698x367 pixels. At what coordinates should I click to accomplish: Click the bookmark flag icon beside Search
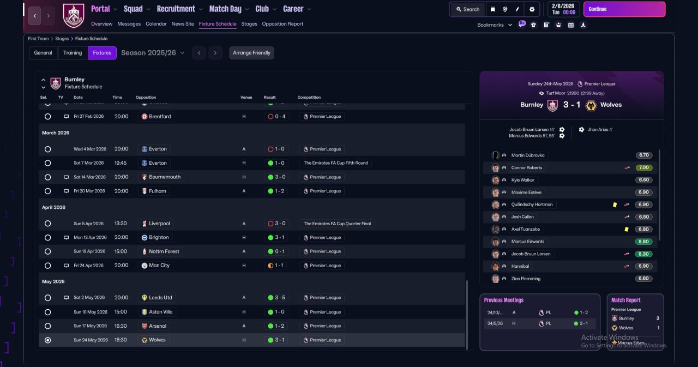click(492, 9)
